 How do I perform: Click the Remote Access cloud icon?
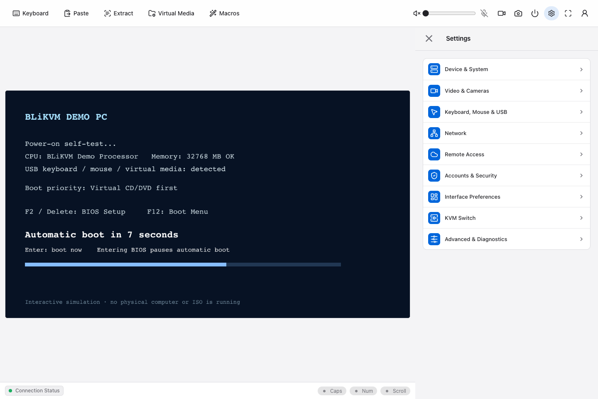[x=434, y=154]
